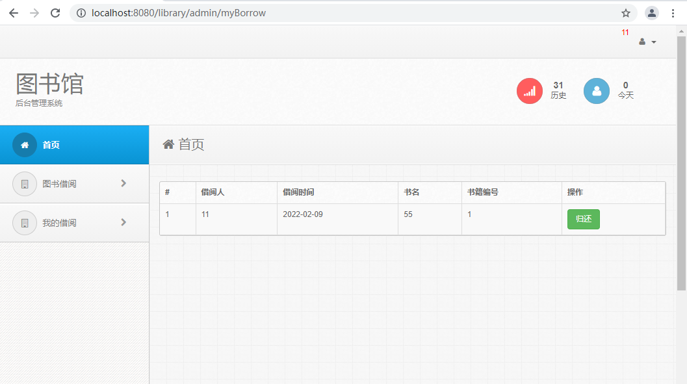The width and height of the screenshot is (687, 384).
Task: View site information icon in address bar
Action: point(81,13)
